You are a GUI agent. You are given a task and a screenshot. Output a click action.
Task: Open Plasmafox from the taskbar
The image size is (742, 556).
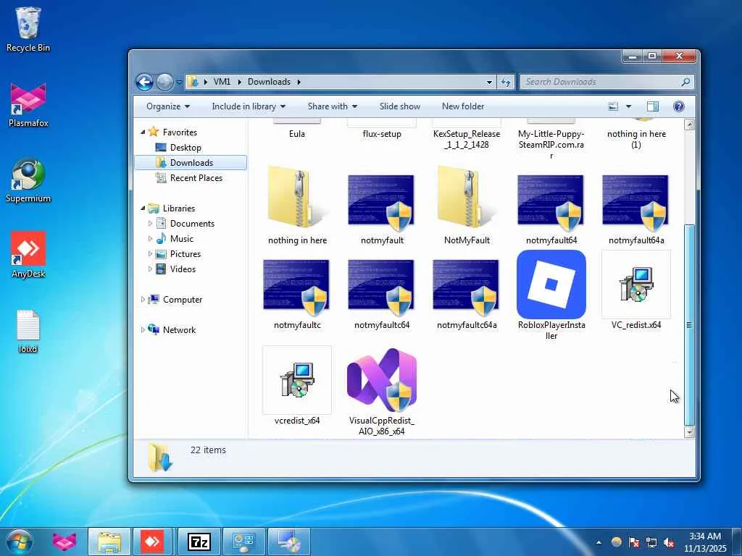(64, 542)
